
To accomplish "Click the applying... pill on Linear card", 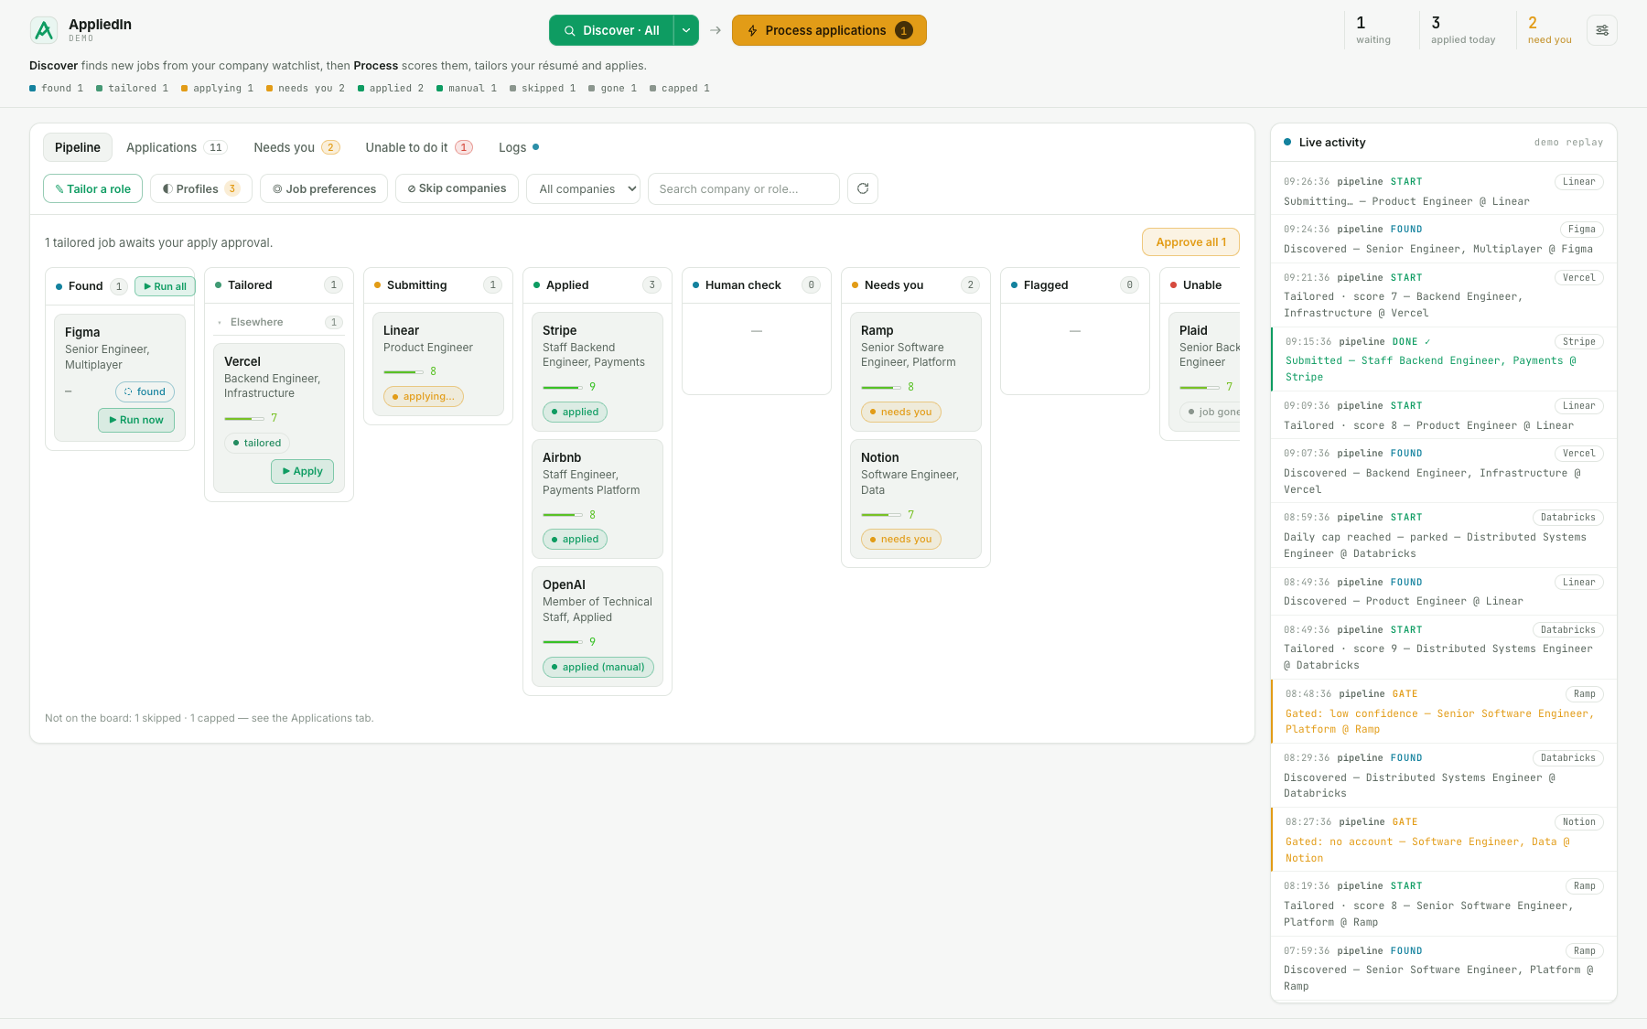I will [x=423, y=396].
